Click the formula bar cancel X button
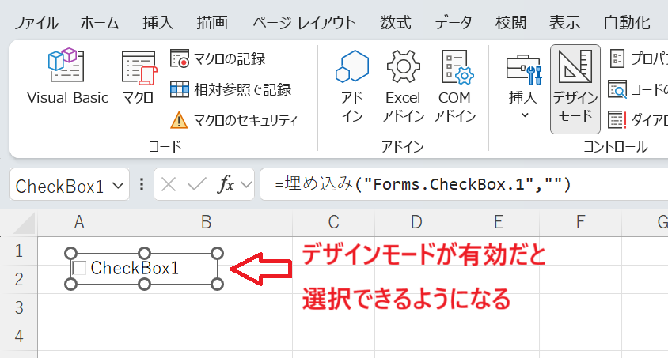Image resolution: width=668 pixels, height=358 pixels. point(168,186)
